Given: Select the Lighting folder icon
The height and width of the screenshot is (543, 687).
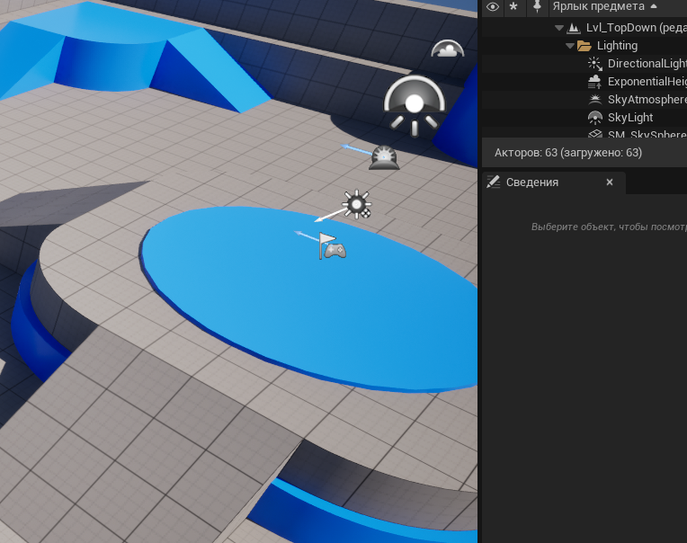Looking at the screenshot, I should click(x=584, y=46).
